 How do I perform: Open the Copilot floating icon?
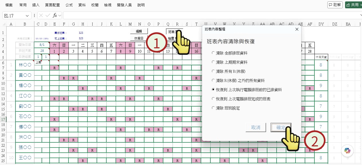click(347, 151)
